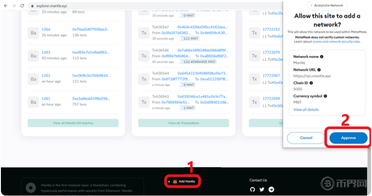Open the Twitter link in footer
The height and width of the screenshot is (196, 372).
[262, 189]
